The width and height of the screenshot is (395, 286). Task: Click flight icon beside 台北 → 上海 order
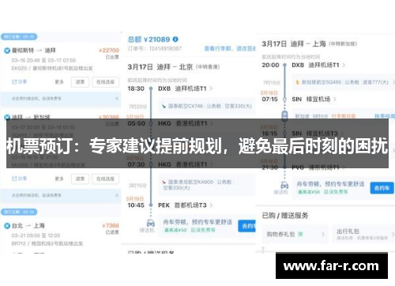point(7,226)
